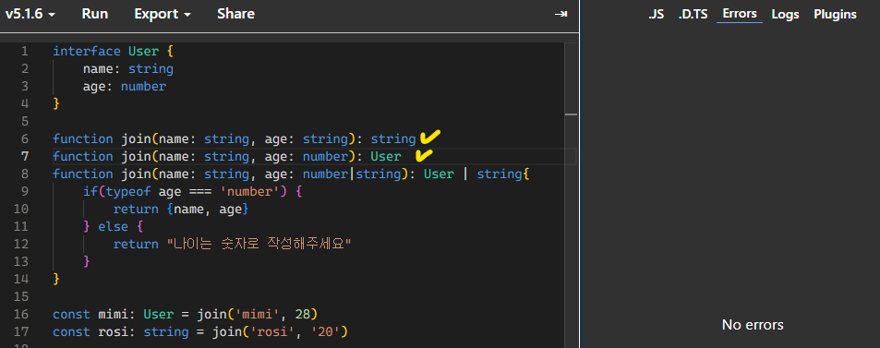Click the Run button

pos(95,14)
